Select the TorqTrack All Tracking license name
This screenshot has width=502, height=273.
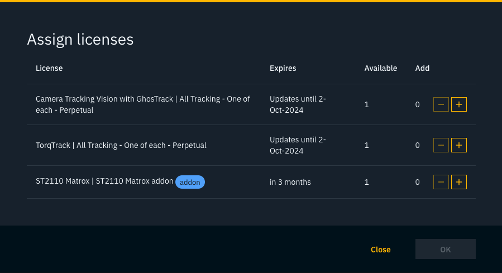pyautogui.click(x=121, y=145)
